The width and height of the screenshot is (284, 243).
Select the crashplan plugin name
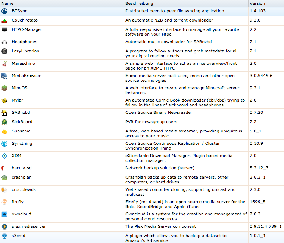22,178
